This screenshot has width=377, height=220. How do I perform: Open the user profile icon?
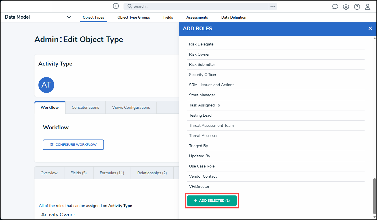pos(368,7)
